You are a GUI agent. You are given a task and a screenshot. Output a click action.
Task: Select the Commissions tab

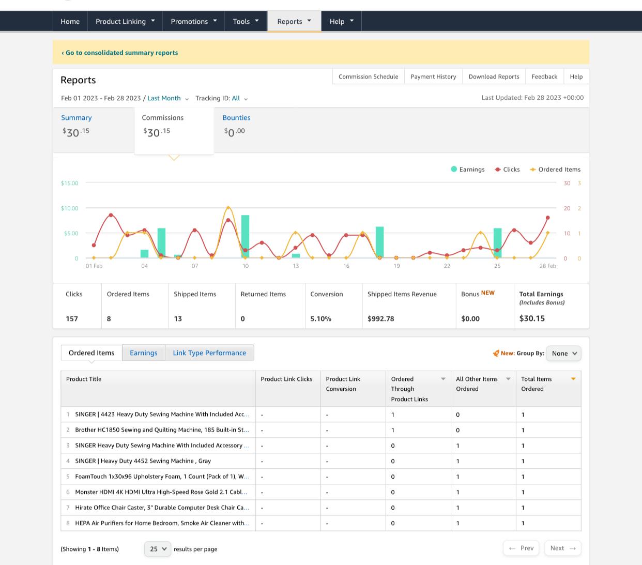pos(174,130)
